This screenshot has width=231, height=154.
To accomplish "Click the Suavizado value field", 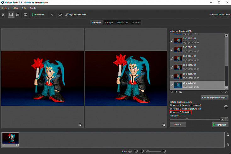I will coord(223,119).
